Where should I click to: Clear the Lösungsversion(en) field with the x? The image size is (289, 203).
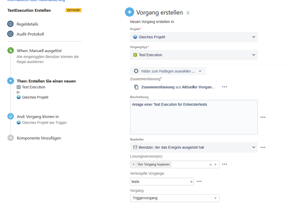pos(211,165)
